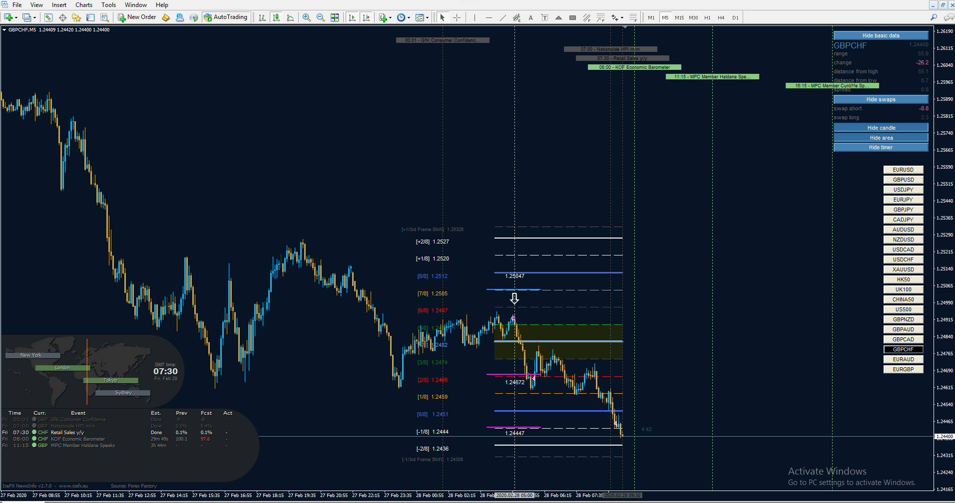Switch timeframe to M30
The image size is (955, 503).
coord(693,17)
